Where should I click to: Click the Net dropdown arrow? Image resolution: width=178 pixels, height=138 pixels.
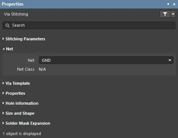(170, 60)
